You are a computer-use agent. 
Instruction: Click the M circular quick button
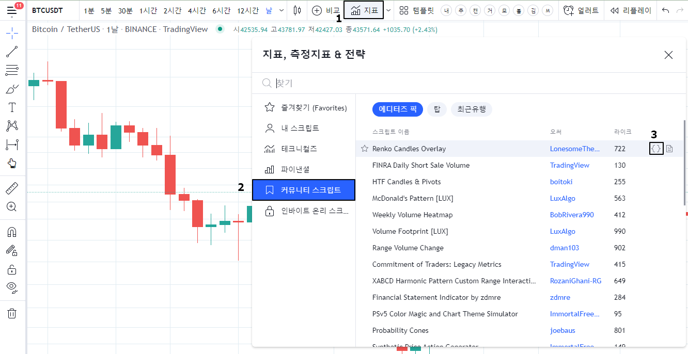[x=548, y=10]
